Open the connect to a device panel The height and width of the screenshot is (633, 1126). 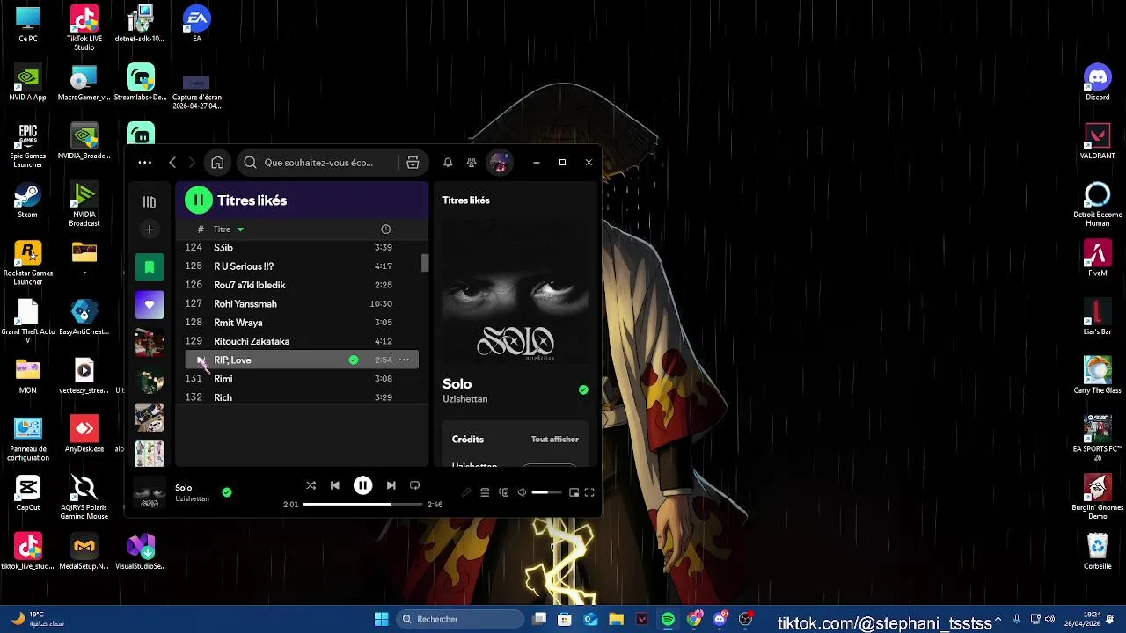point(504,492)
